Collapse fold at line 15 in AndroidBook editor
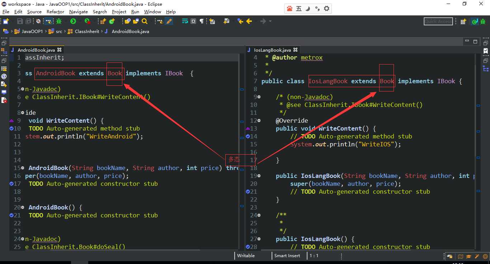This screenshot has height=264, width=490. point(23,168)
